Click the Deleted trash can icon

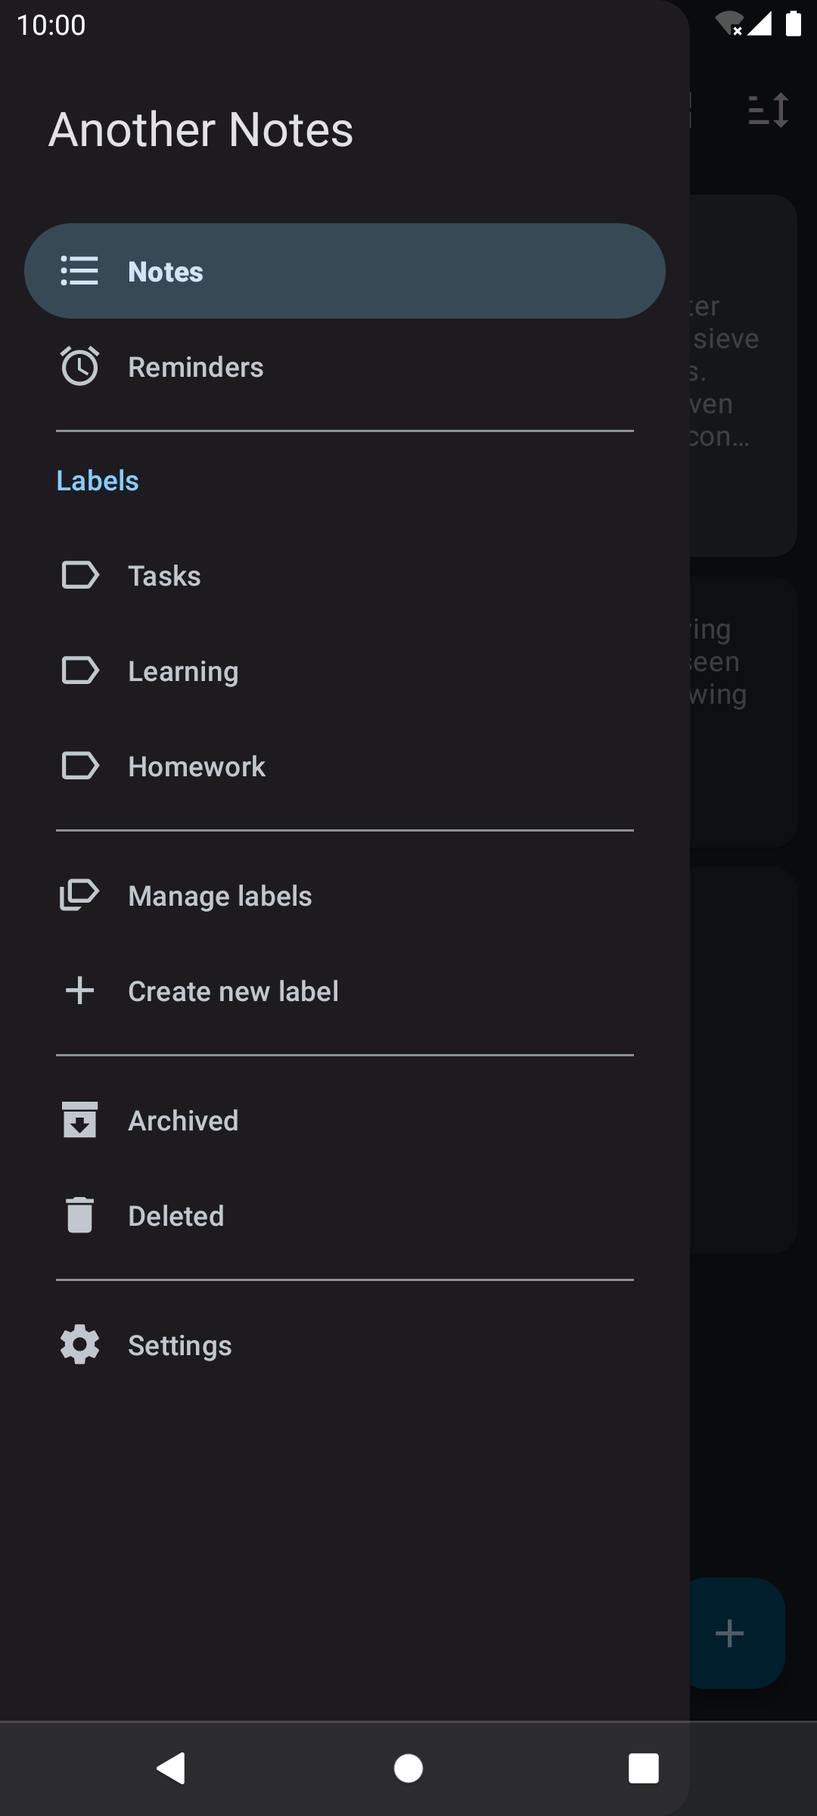point(79,1216)
